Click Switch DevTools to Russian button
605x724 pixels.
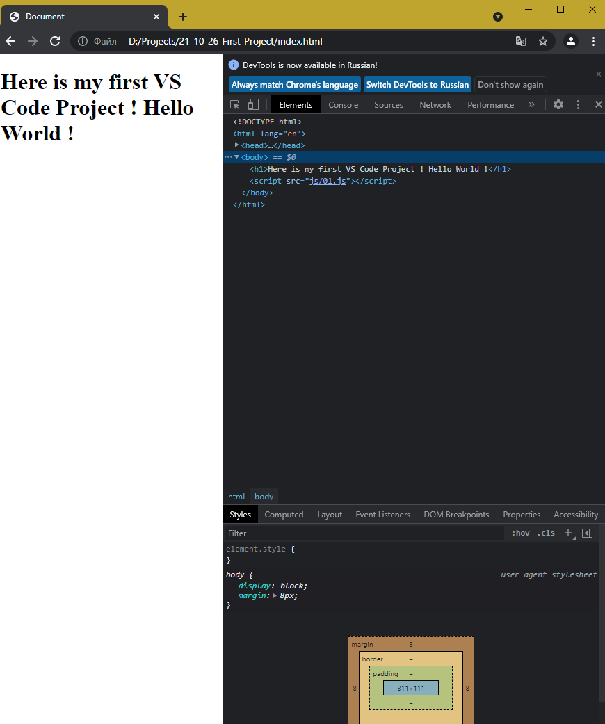point(417,84)
